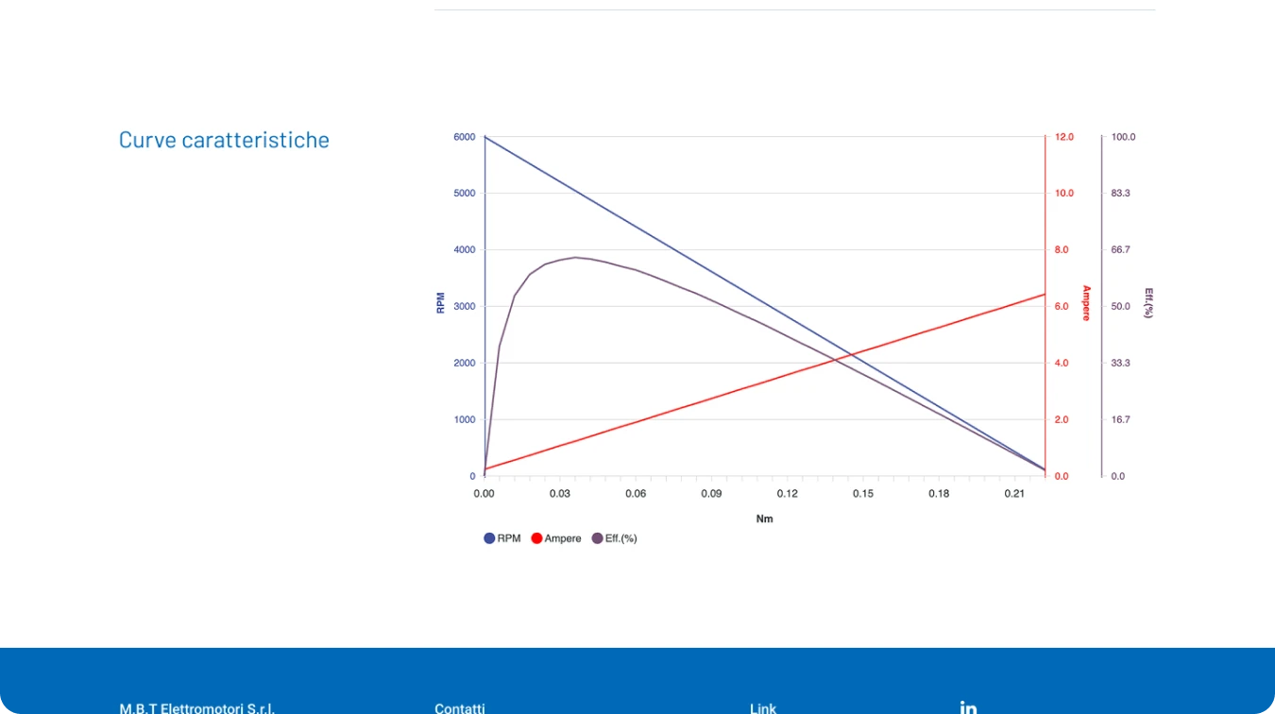Open the LinkedIn icon in the footer
Image resolution: width=1275 pixels, height=714 pixels.
pyautogui.click(x=968, y=706)
